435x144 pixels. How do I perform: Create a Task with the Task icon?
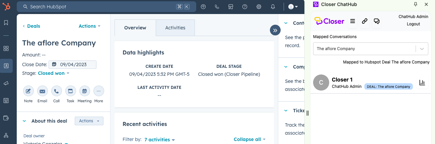click(x=70, y=91)
